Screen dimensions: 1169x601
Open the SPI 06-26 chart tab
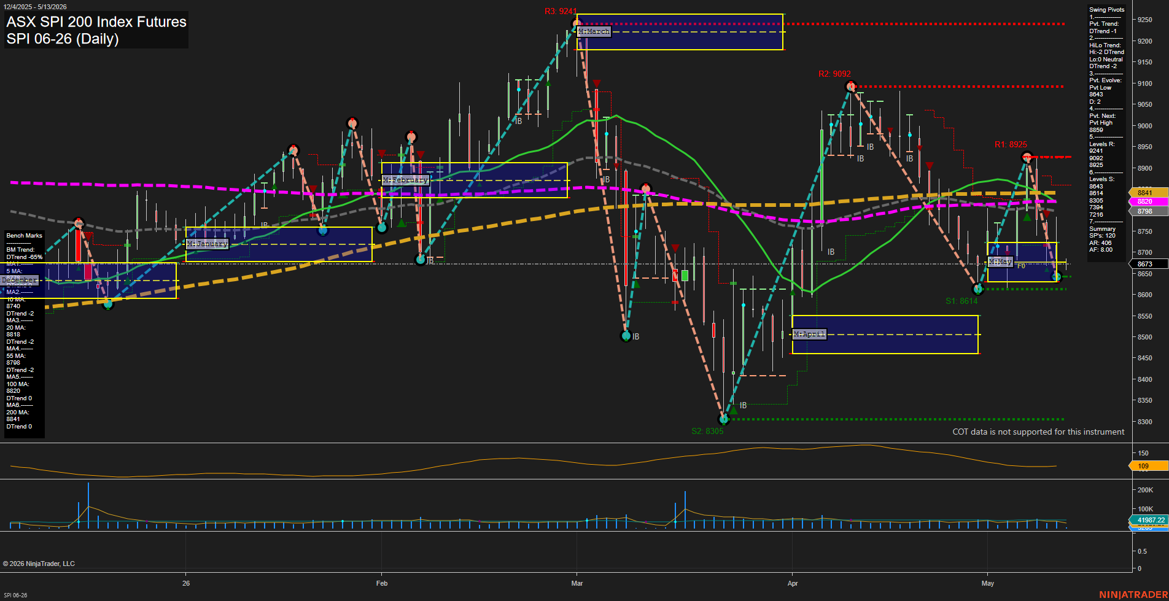[x=15, y=595]
